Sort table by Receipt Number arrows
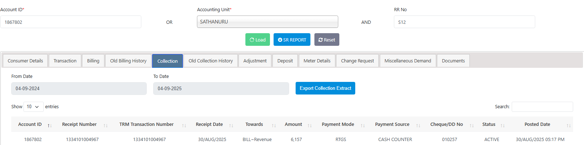The image size is (584, 145). click(x=106, y=125)
